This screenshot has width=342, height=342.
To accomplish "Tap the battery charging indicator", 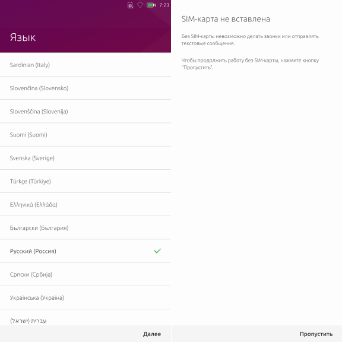I will [x=151, y=5].
